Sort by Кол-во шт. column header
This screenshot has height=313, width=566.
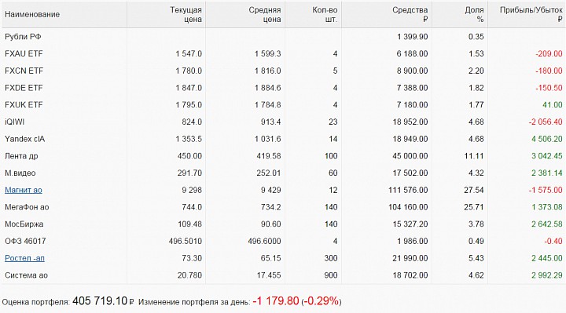tap(325, 14)
